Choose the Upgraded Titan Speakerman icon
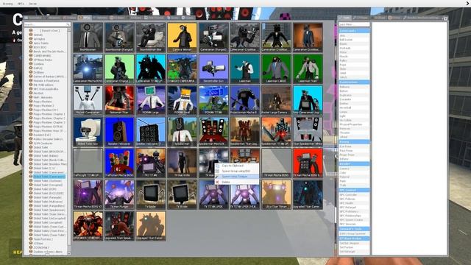 (119, 226)
